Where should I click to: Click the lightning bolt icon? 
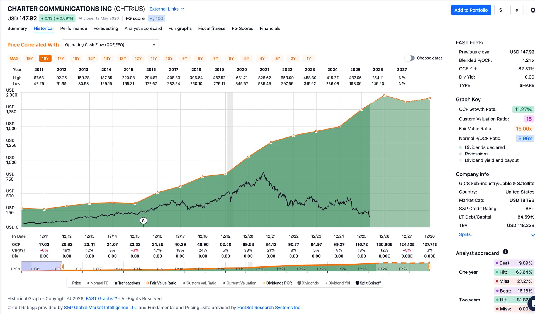click(x=517, y=10)
